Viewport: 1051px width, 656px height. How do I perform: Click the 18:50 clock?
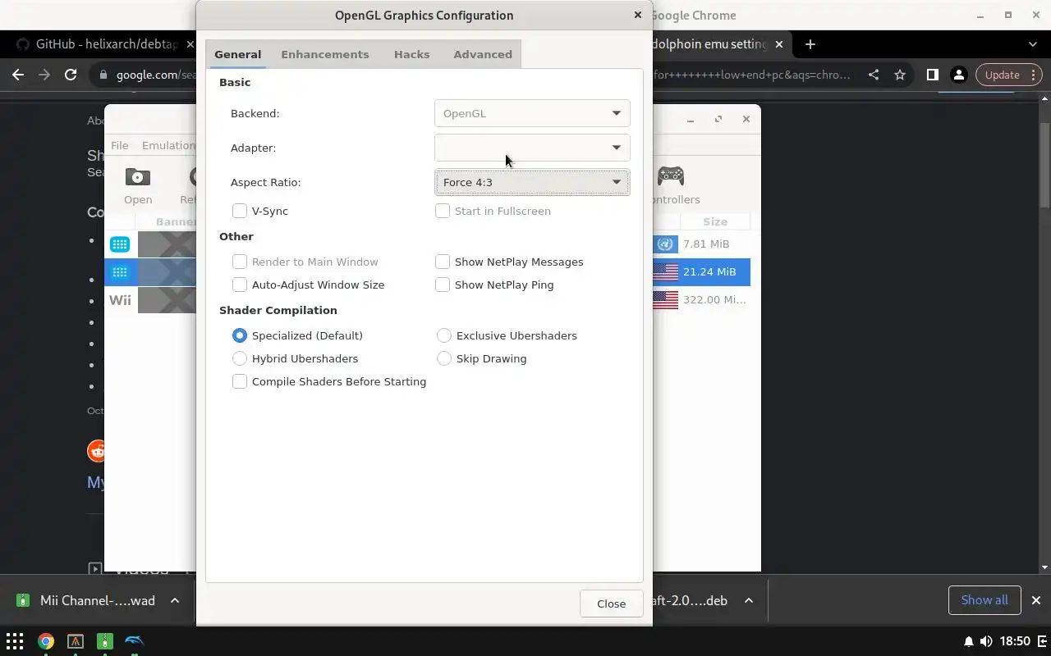[1016, 641]
